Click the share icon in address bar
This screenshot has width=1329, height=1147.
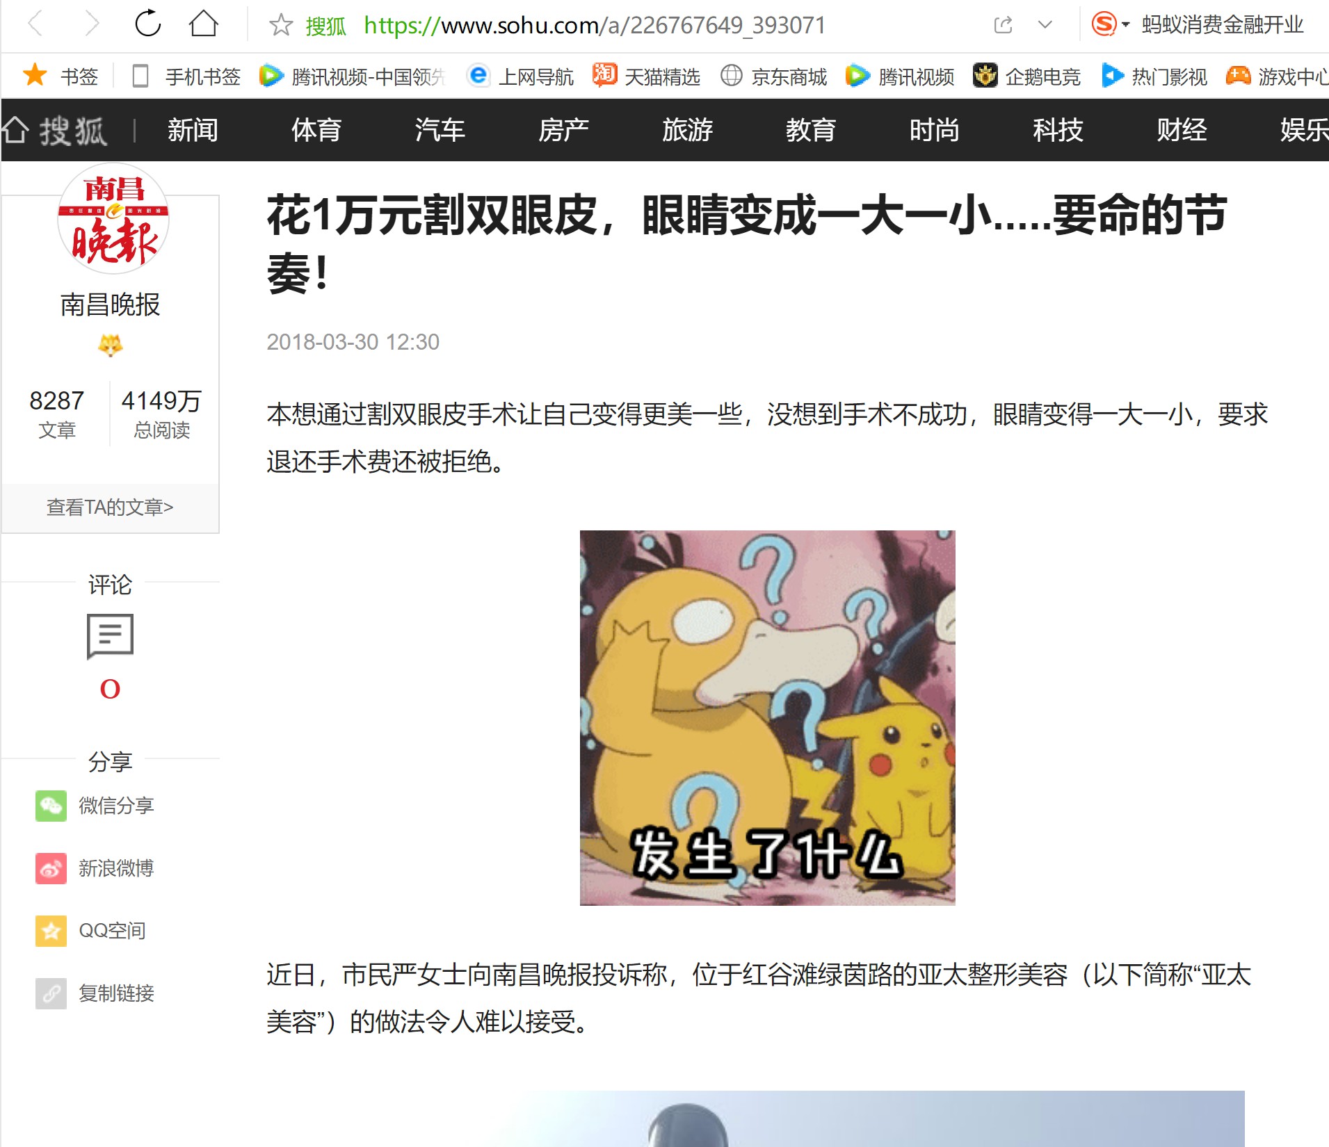1003,26
